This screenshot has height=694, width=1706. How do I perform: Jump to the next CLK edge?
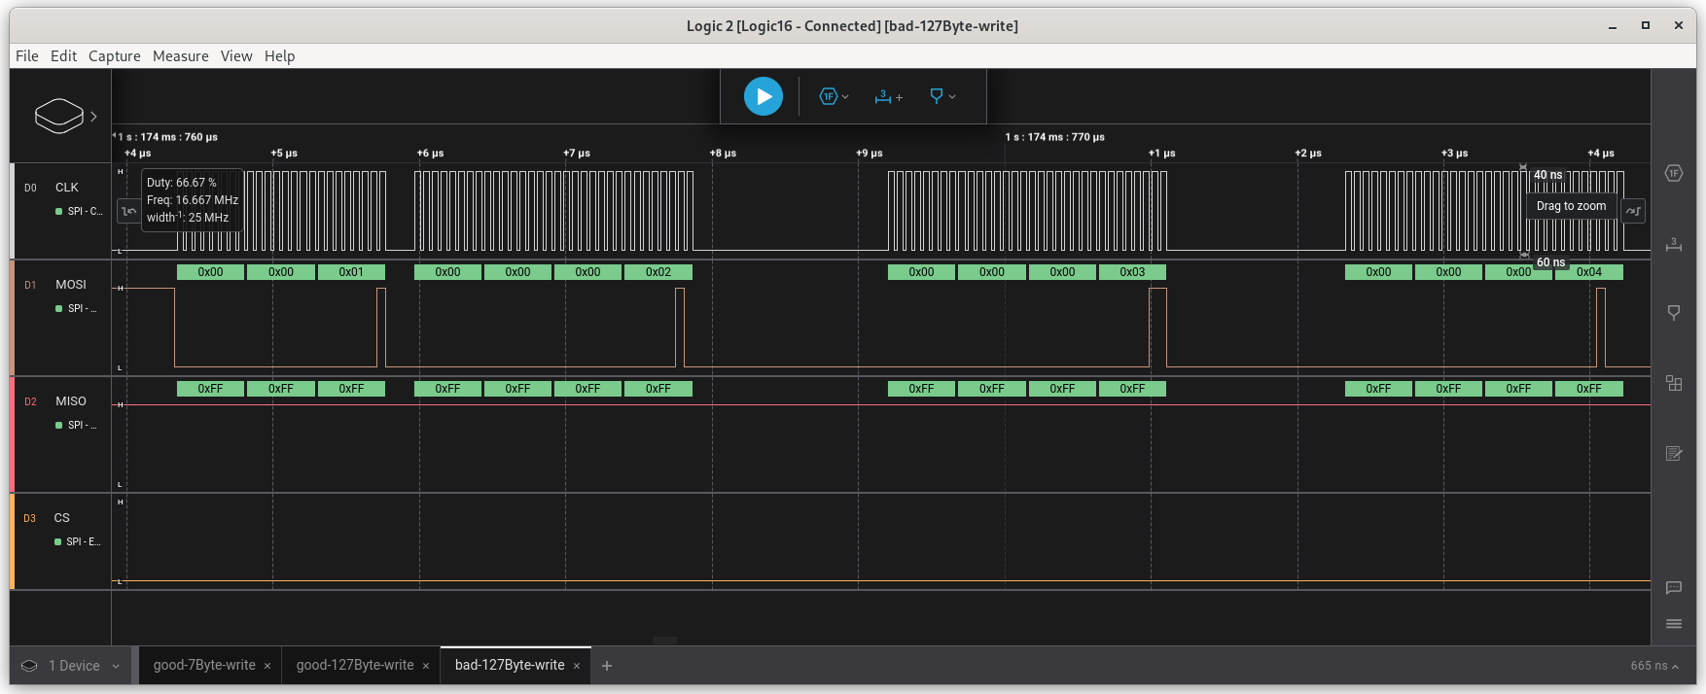[1633, 211]
